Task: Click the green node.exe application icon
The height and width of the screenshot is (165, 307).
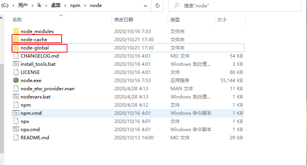Action: pyautogui.click(x=16, y=80)
